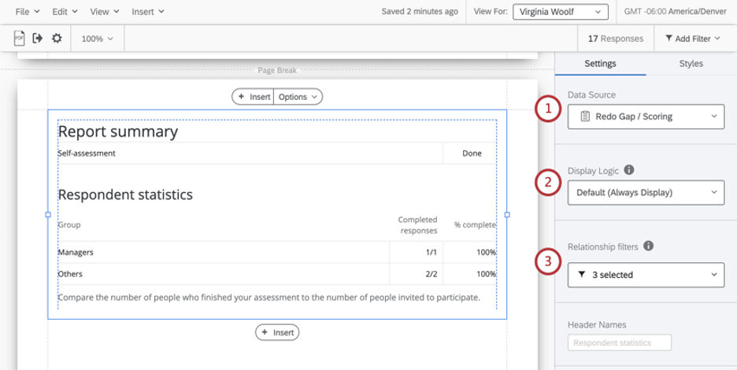Open the Insert menu in menu bar
The height and width of the screenshot is (370, 737).
click(147, 12)
